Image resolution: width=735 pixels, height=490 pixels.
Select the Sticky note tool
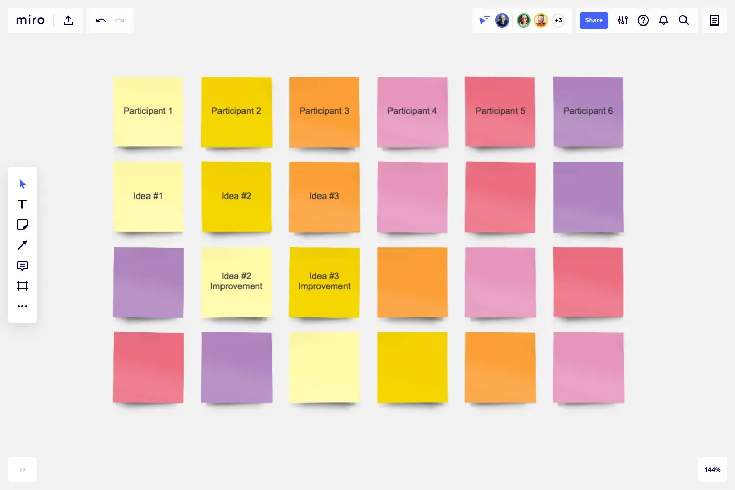pos(22,225)
